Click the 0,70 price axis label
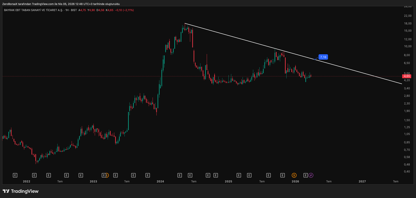The image size is (416, 198). click(407, 150)
